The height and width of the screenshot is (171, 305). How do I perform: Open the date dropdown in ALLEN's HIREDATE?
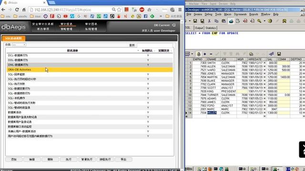coord(264,66)
